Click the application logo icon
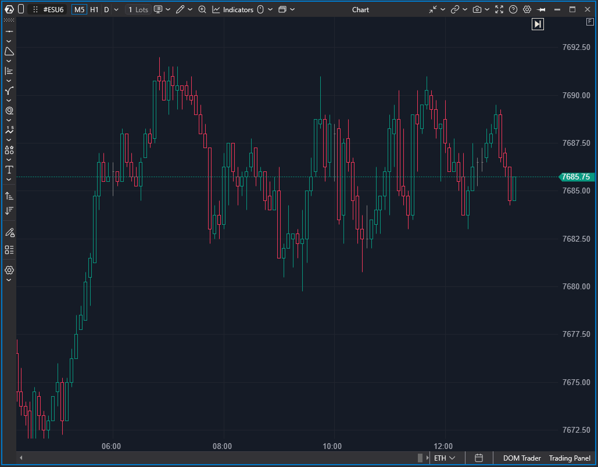Screen dimensions: 598x467 (9, 9)
